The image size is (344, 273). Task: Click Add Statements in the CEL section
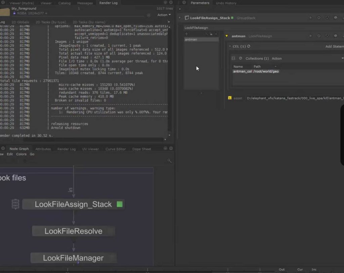coord(334,46)
